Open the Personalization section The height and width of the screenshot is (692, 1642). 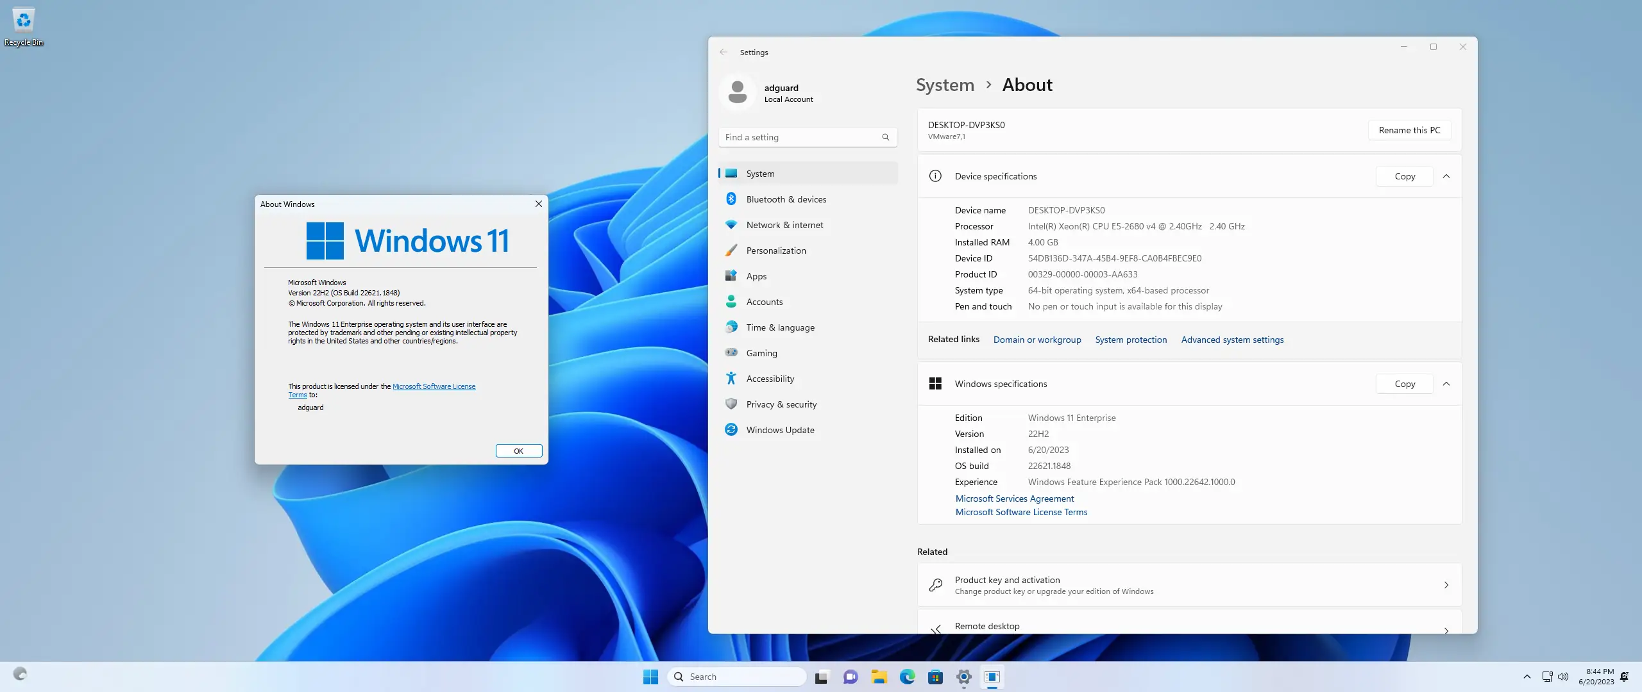point(776,250)
